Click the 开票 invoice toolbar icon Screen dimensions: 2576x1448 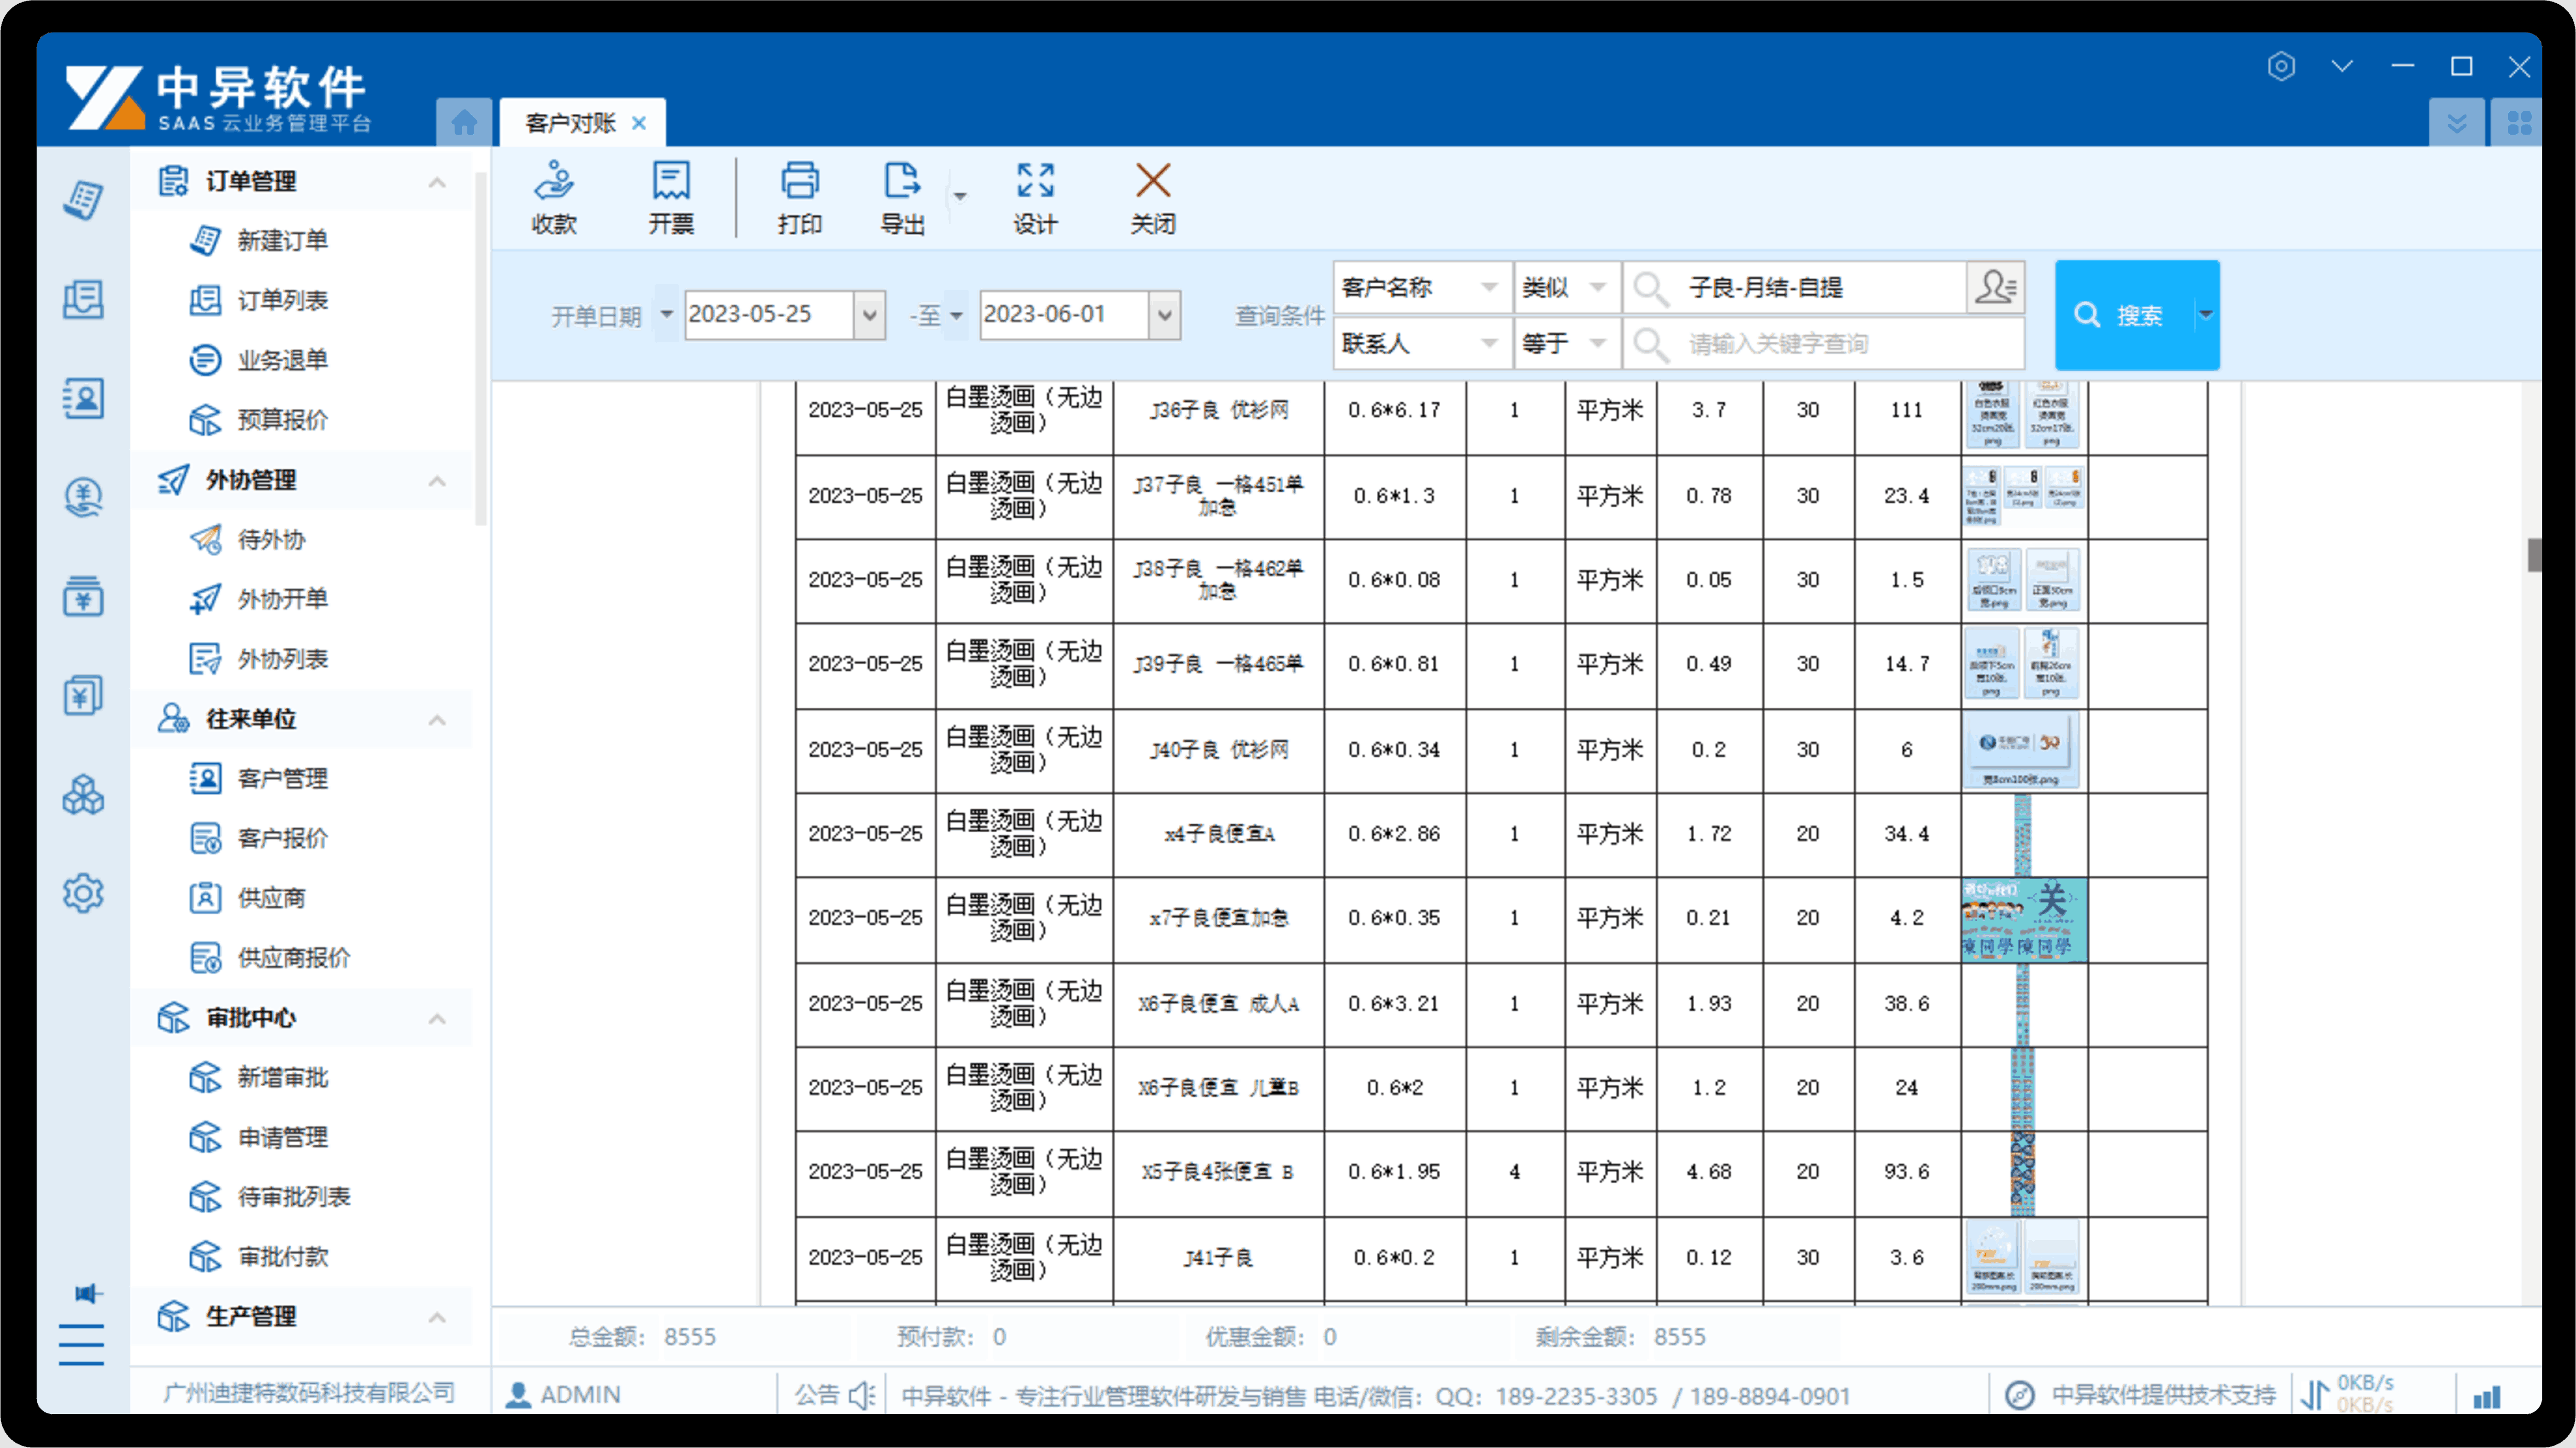pyautogui.click(x=671, y=197)
